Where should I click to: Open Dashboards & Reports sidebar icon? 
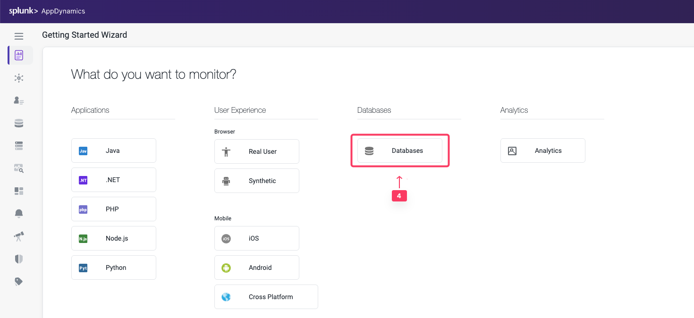(19, 191)
